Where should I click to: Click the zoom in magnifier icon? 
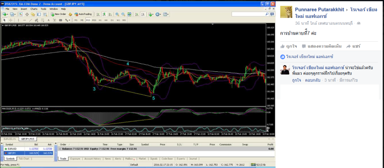click(117, 14)
